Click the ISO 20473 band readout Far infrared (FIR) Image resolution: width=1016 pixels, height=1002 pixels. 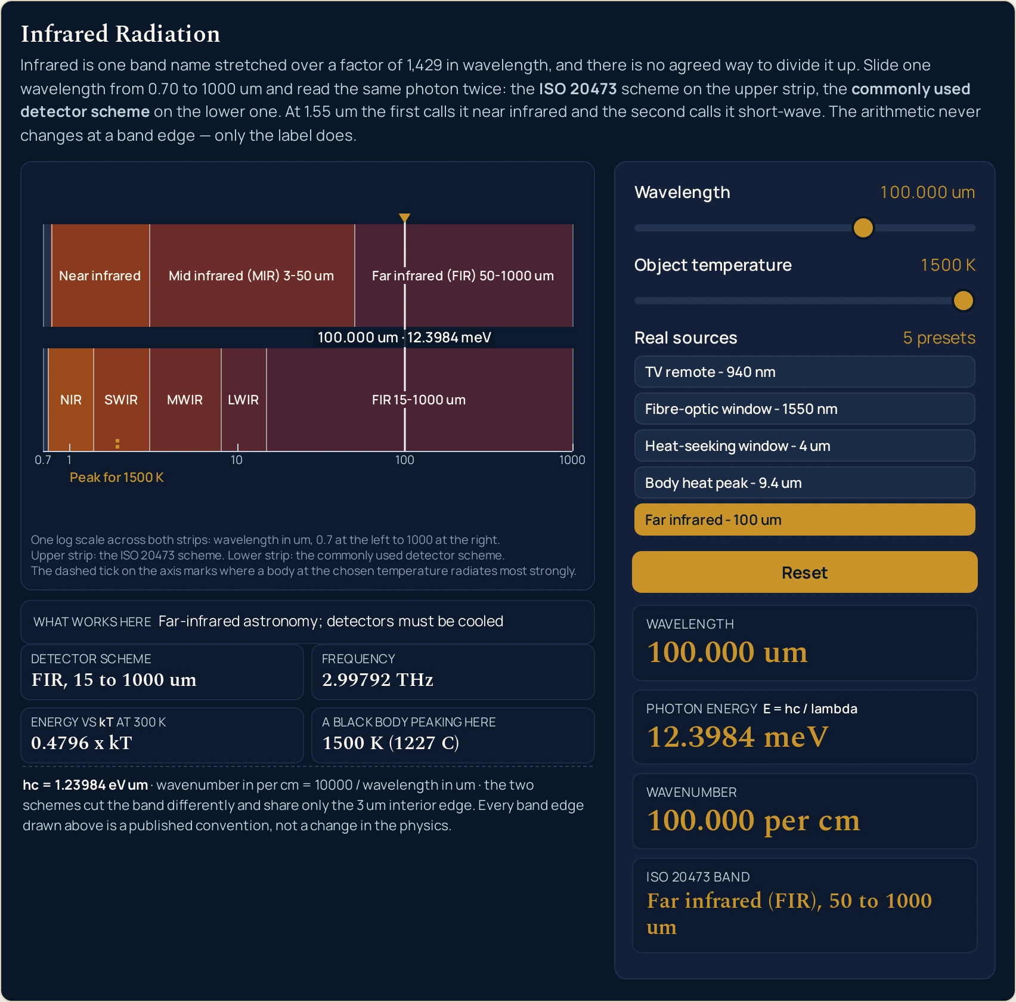789,913
